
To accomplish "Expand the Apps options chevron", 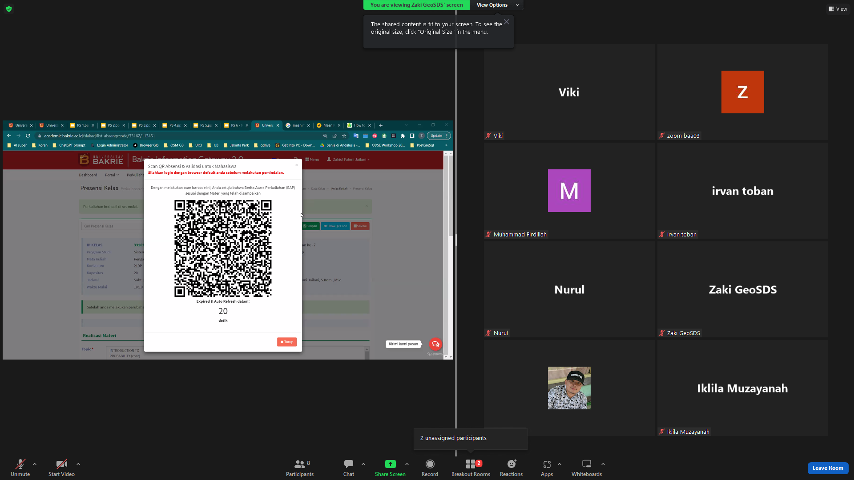I will [560, 464].
